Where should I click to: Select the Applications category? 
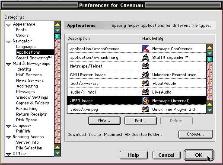(x=35, y=52)
